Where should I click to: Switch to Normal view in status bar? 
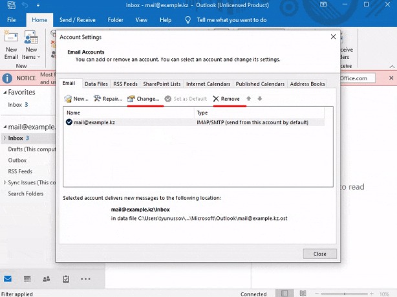tap(284, 294)
